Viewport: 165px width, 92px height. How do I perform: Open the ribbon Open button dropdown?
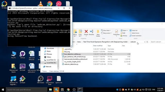(127, 30)
